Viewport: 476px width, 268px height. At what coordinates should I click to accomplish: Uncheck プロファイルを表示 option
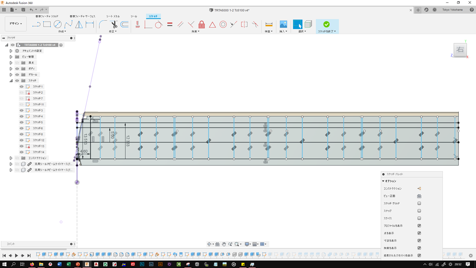click(419, 226)
